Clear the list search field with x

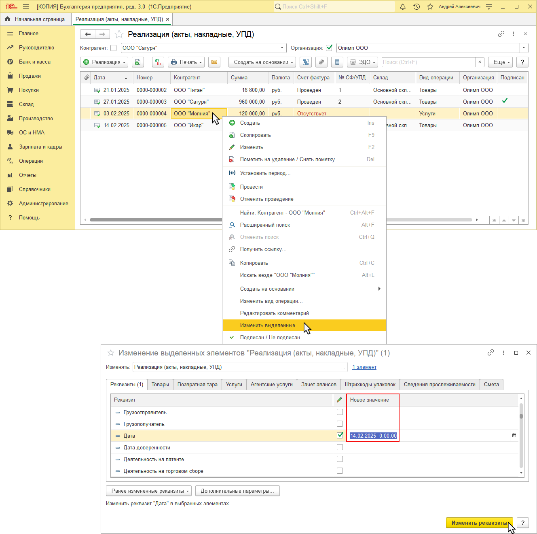(x=480, y=62)
